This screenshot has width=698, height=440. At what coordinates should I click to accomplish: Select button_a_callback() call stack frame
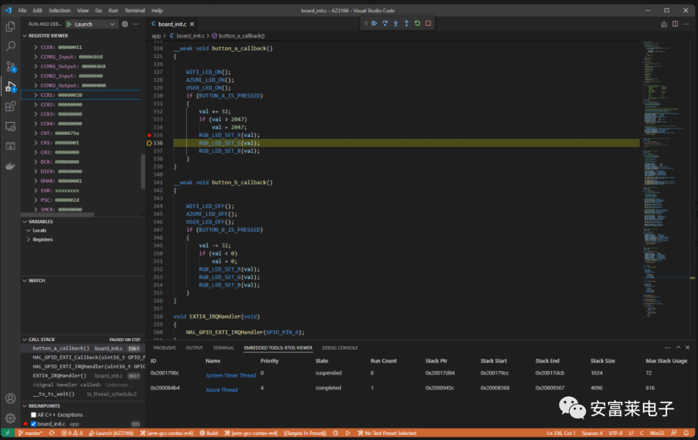(x=83, y=348)
